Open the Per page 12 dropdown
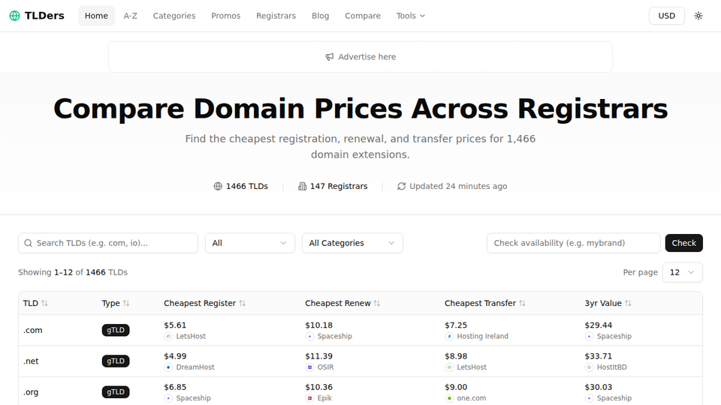This screenshot has width=721, height=405. pyautogui.click(x=683, y=272)
